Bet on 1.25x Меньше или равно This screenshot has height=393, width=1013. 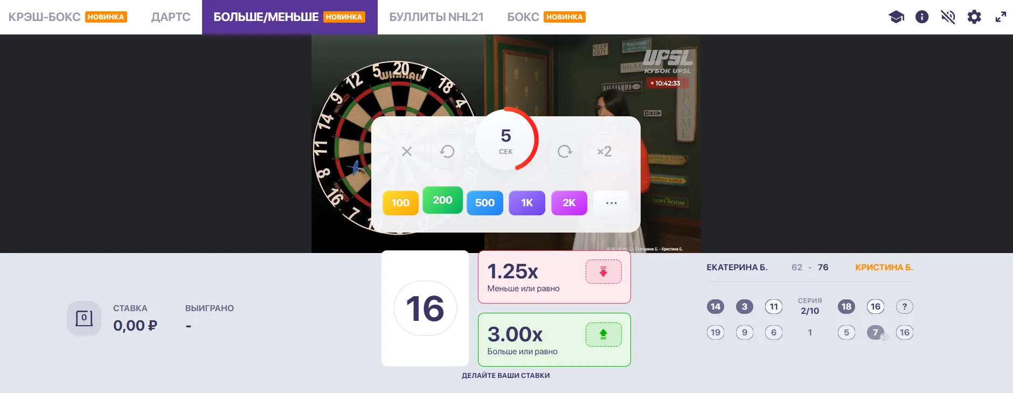554,277
